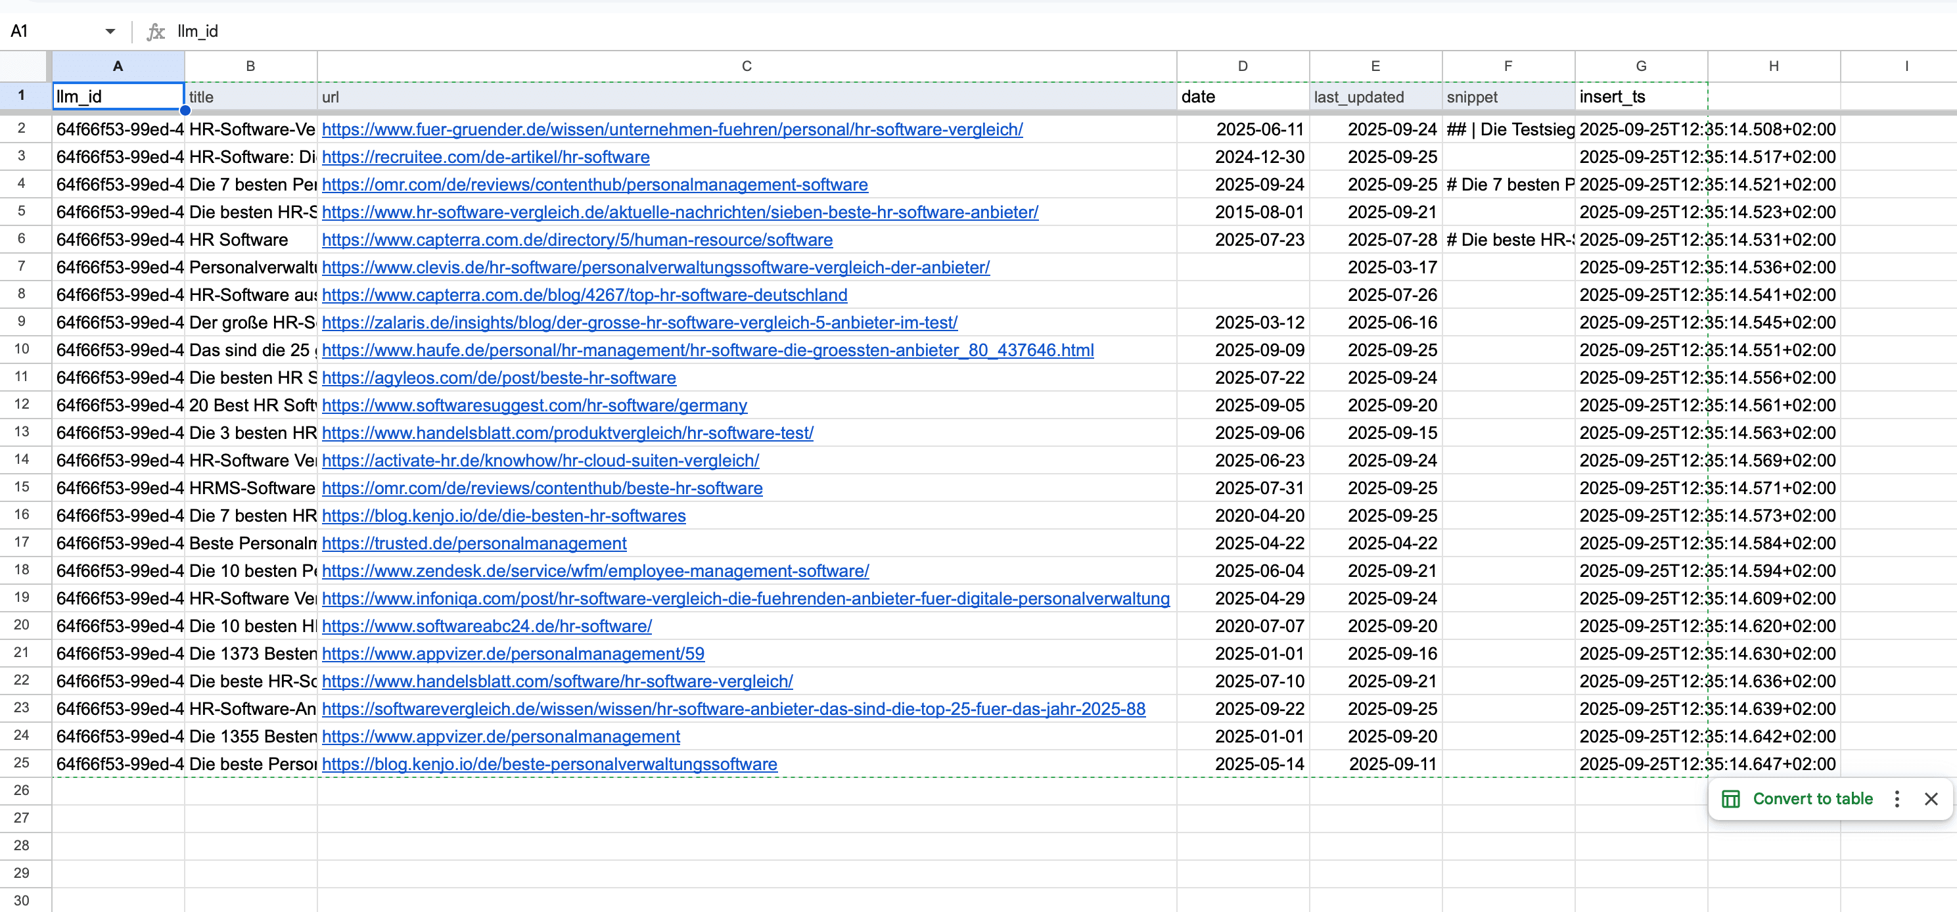Select column C header
The height and width of the screenshot is (912, 1957).
(746, 66)
